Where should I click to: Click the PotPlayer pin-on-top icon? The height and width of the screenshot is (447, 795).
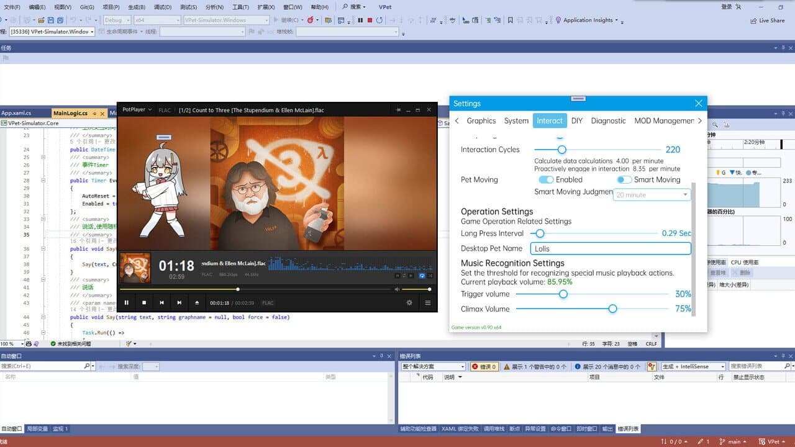coord(398,110)
